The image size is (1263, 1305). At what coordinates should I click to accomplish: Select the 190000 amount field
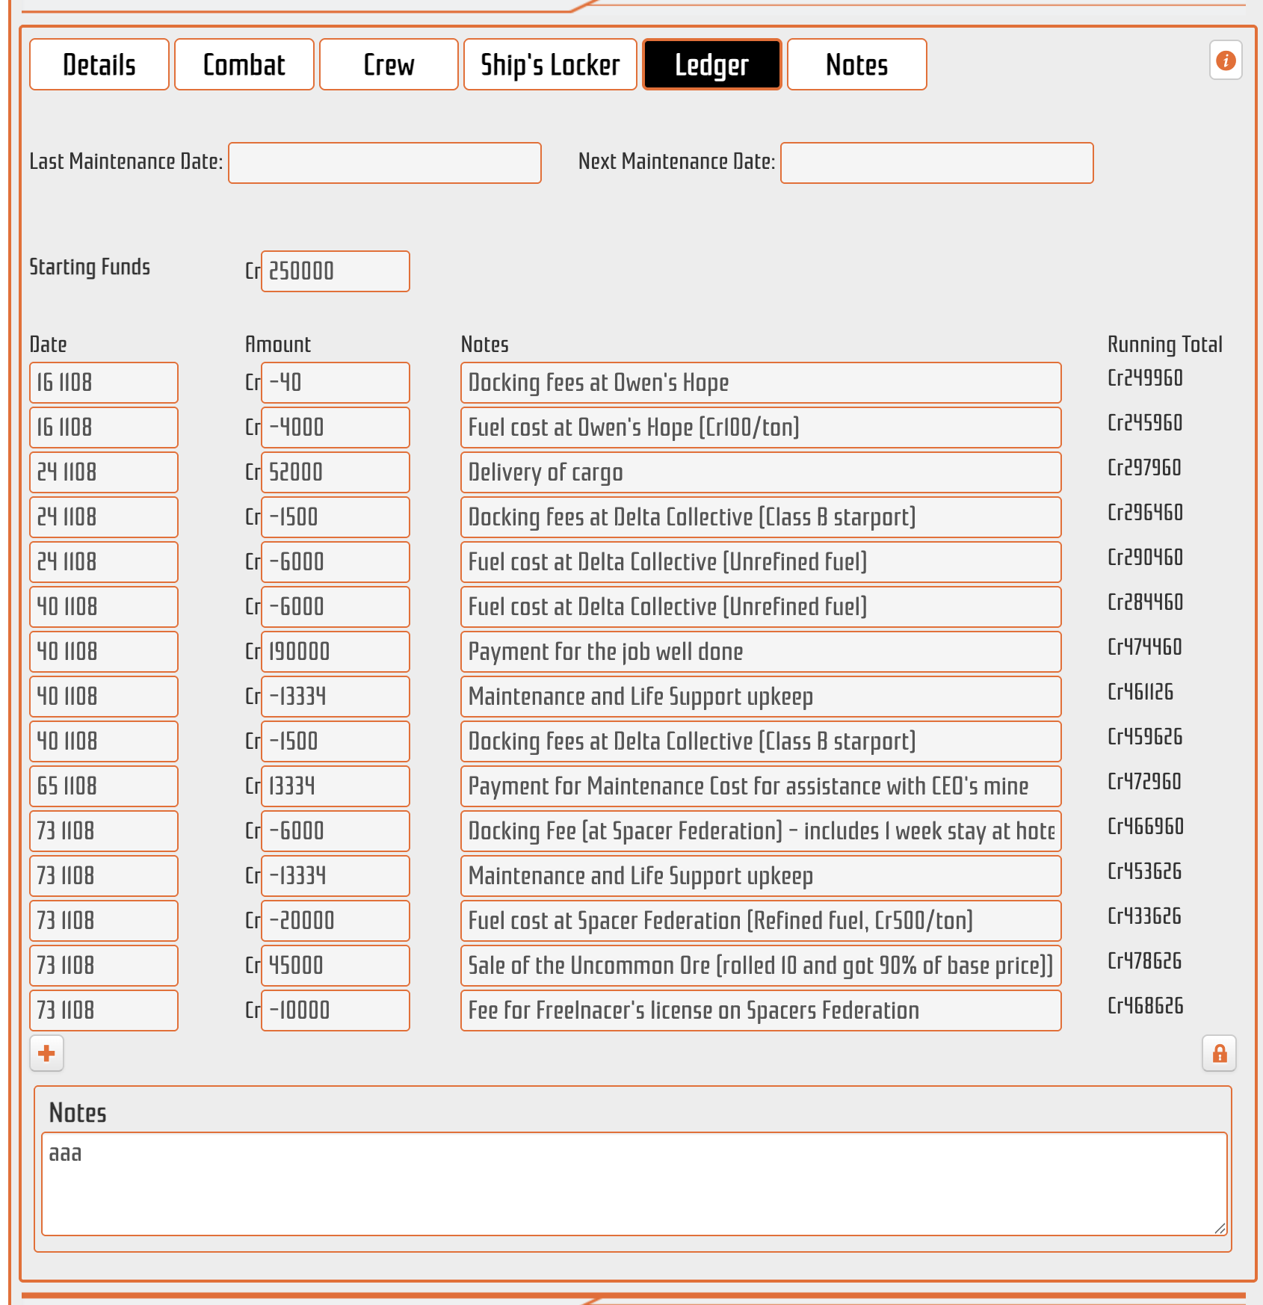tap(335, 652)
